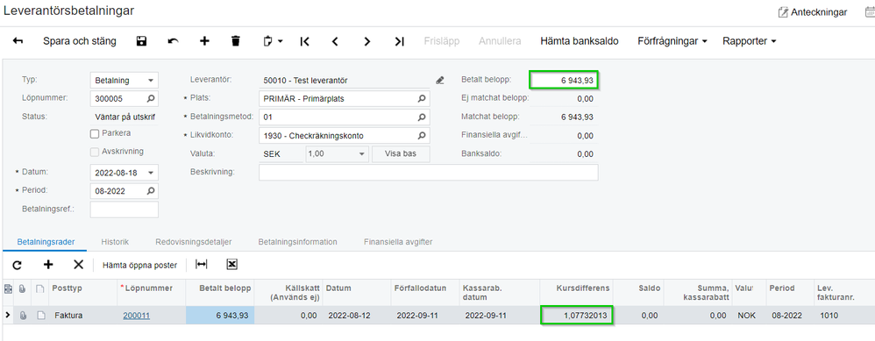This screenshot has height=341, width=875.
Task: Click the save disk icon
Action: [x=142, y=41]
